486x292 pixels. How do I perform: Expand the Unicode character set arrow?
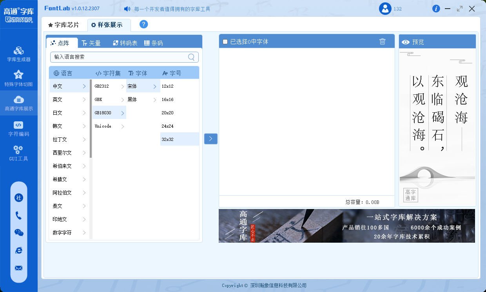(x=123, y=126)
